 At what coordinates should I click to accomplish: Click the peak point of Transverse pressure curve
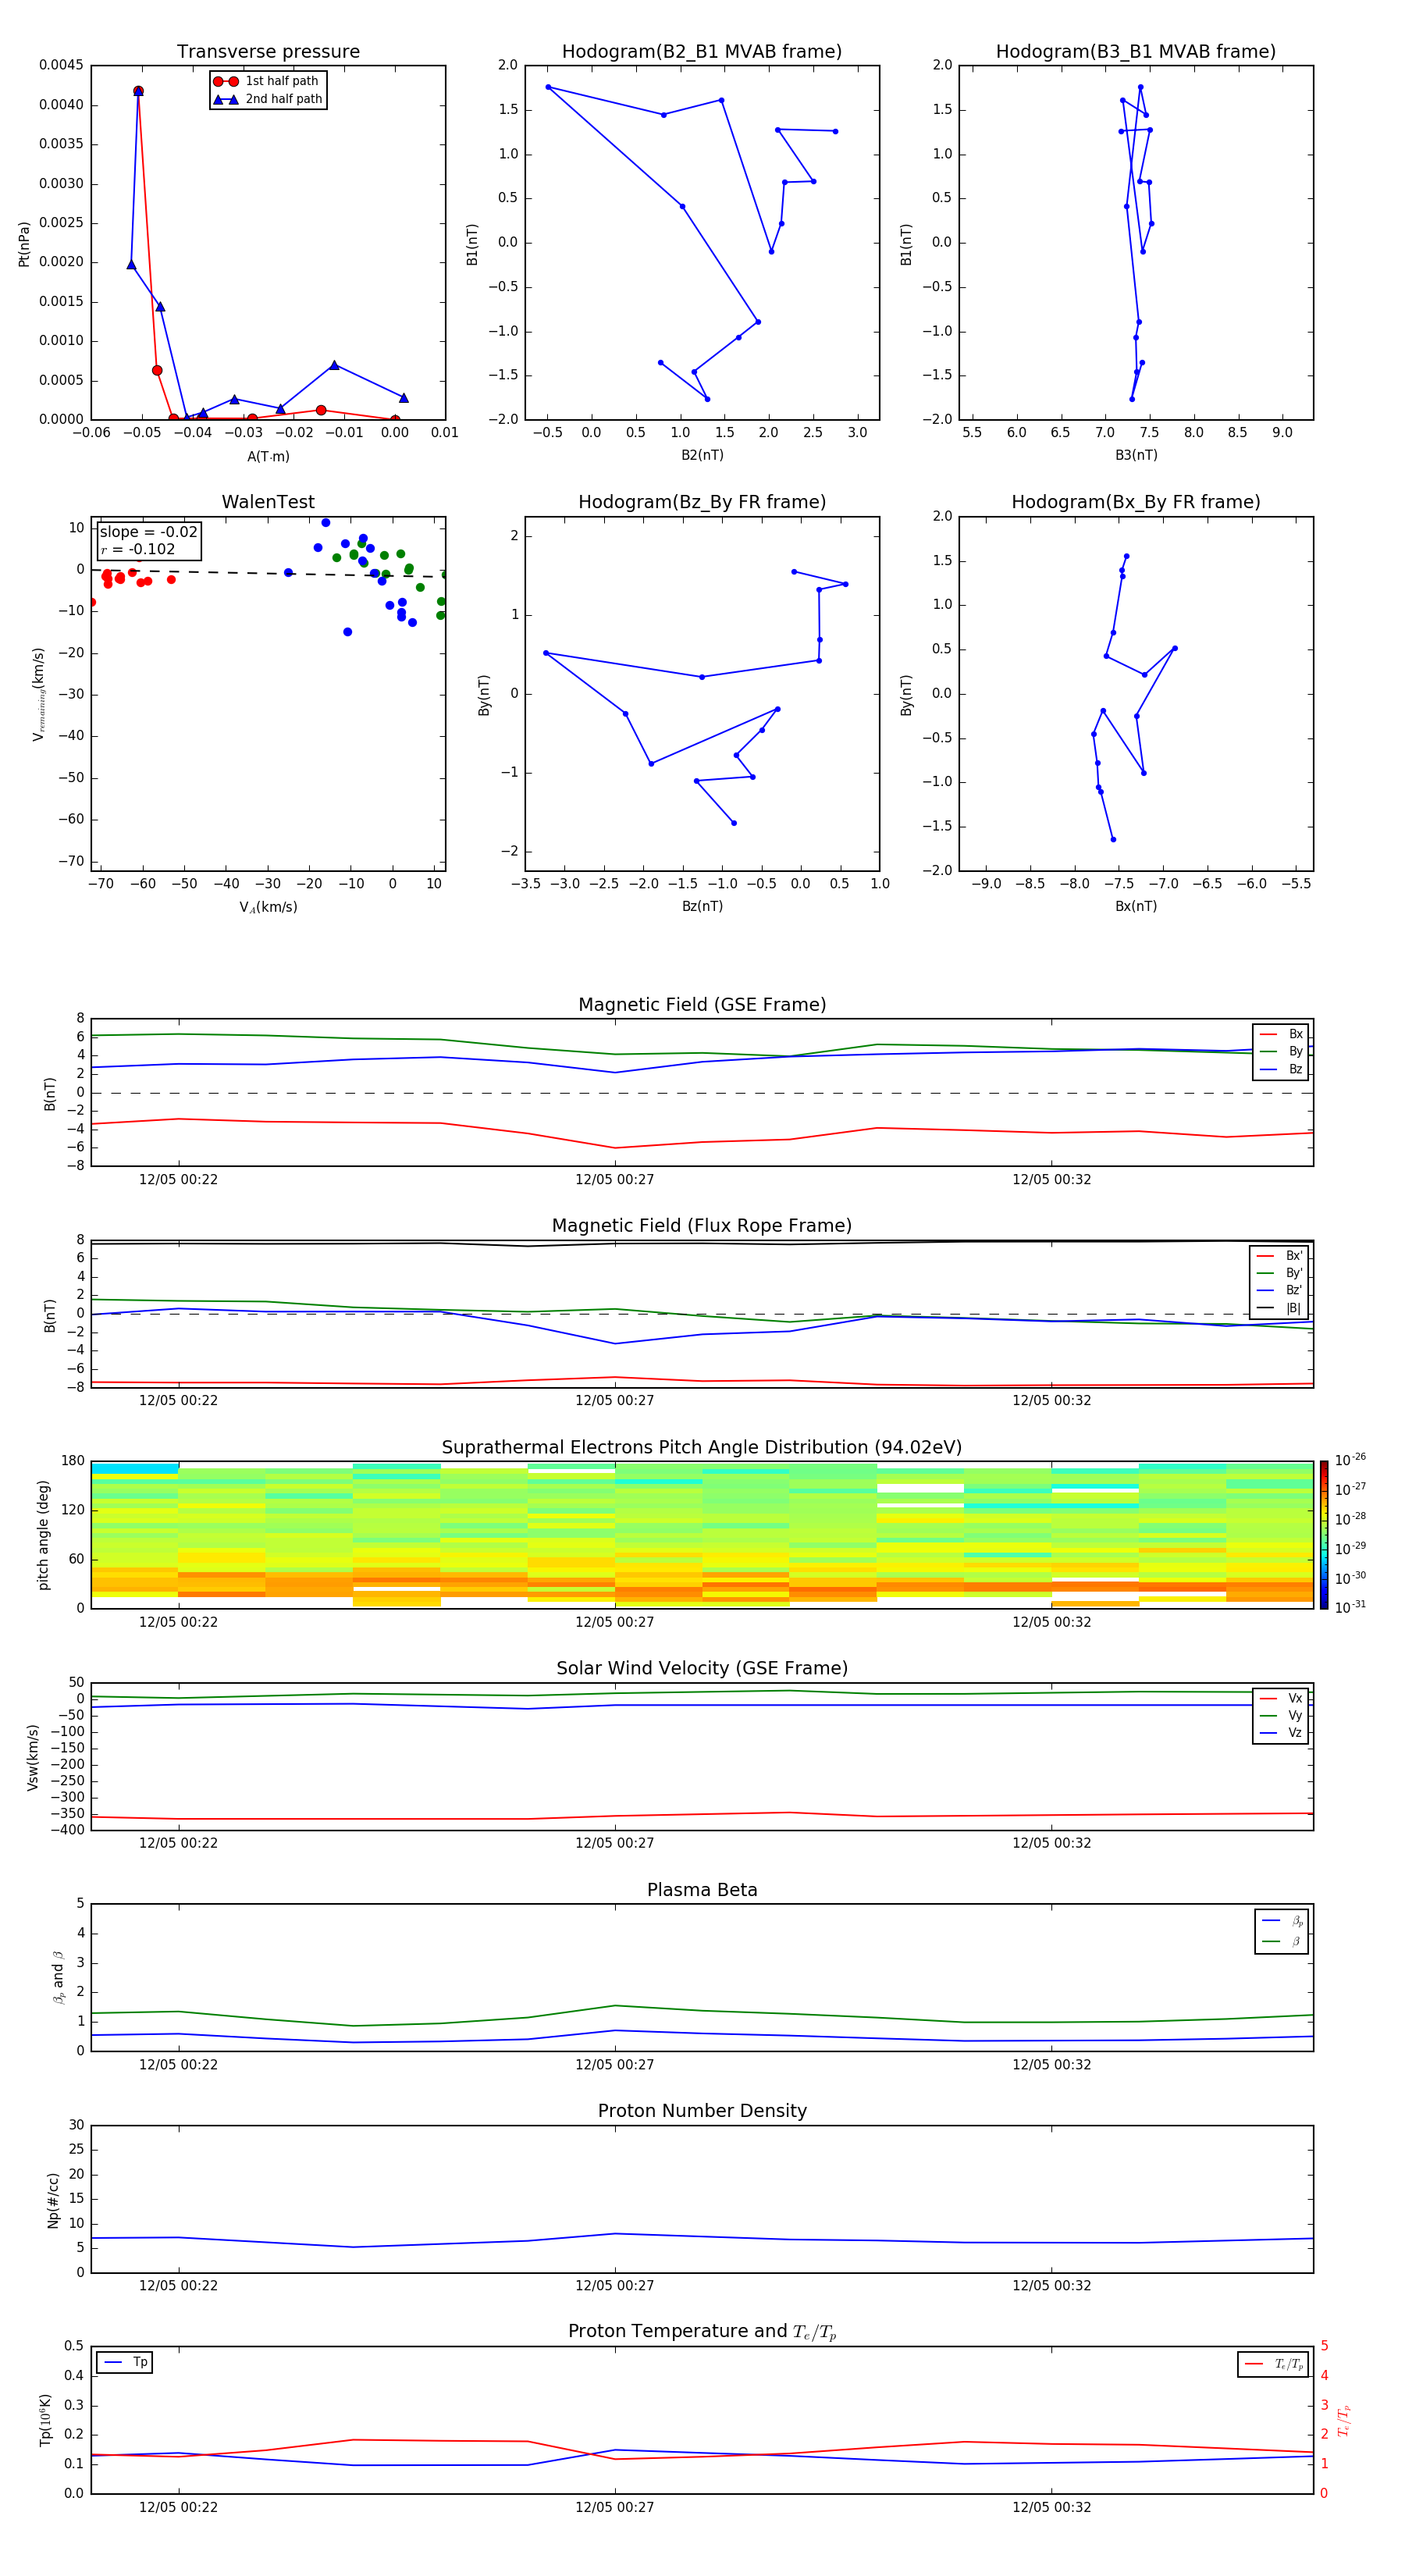tap(138, 91)
